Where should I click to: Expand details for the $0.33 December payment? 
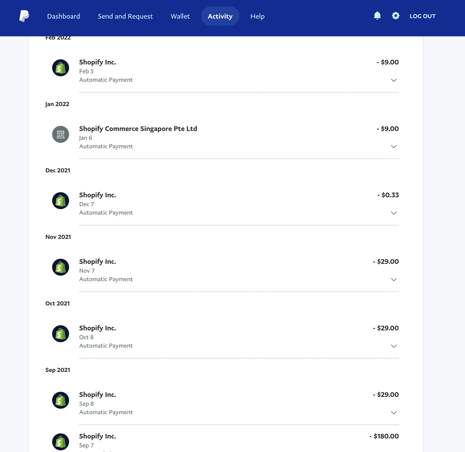tap(394, 213)
